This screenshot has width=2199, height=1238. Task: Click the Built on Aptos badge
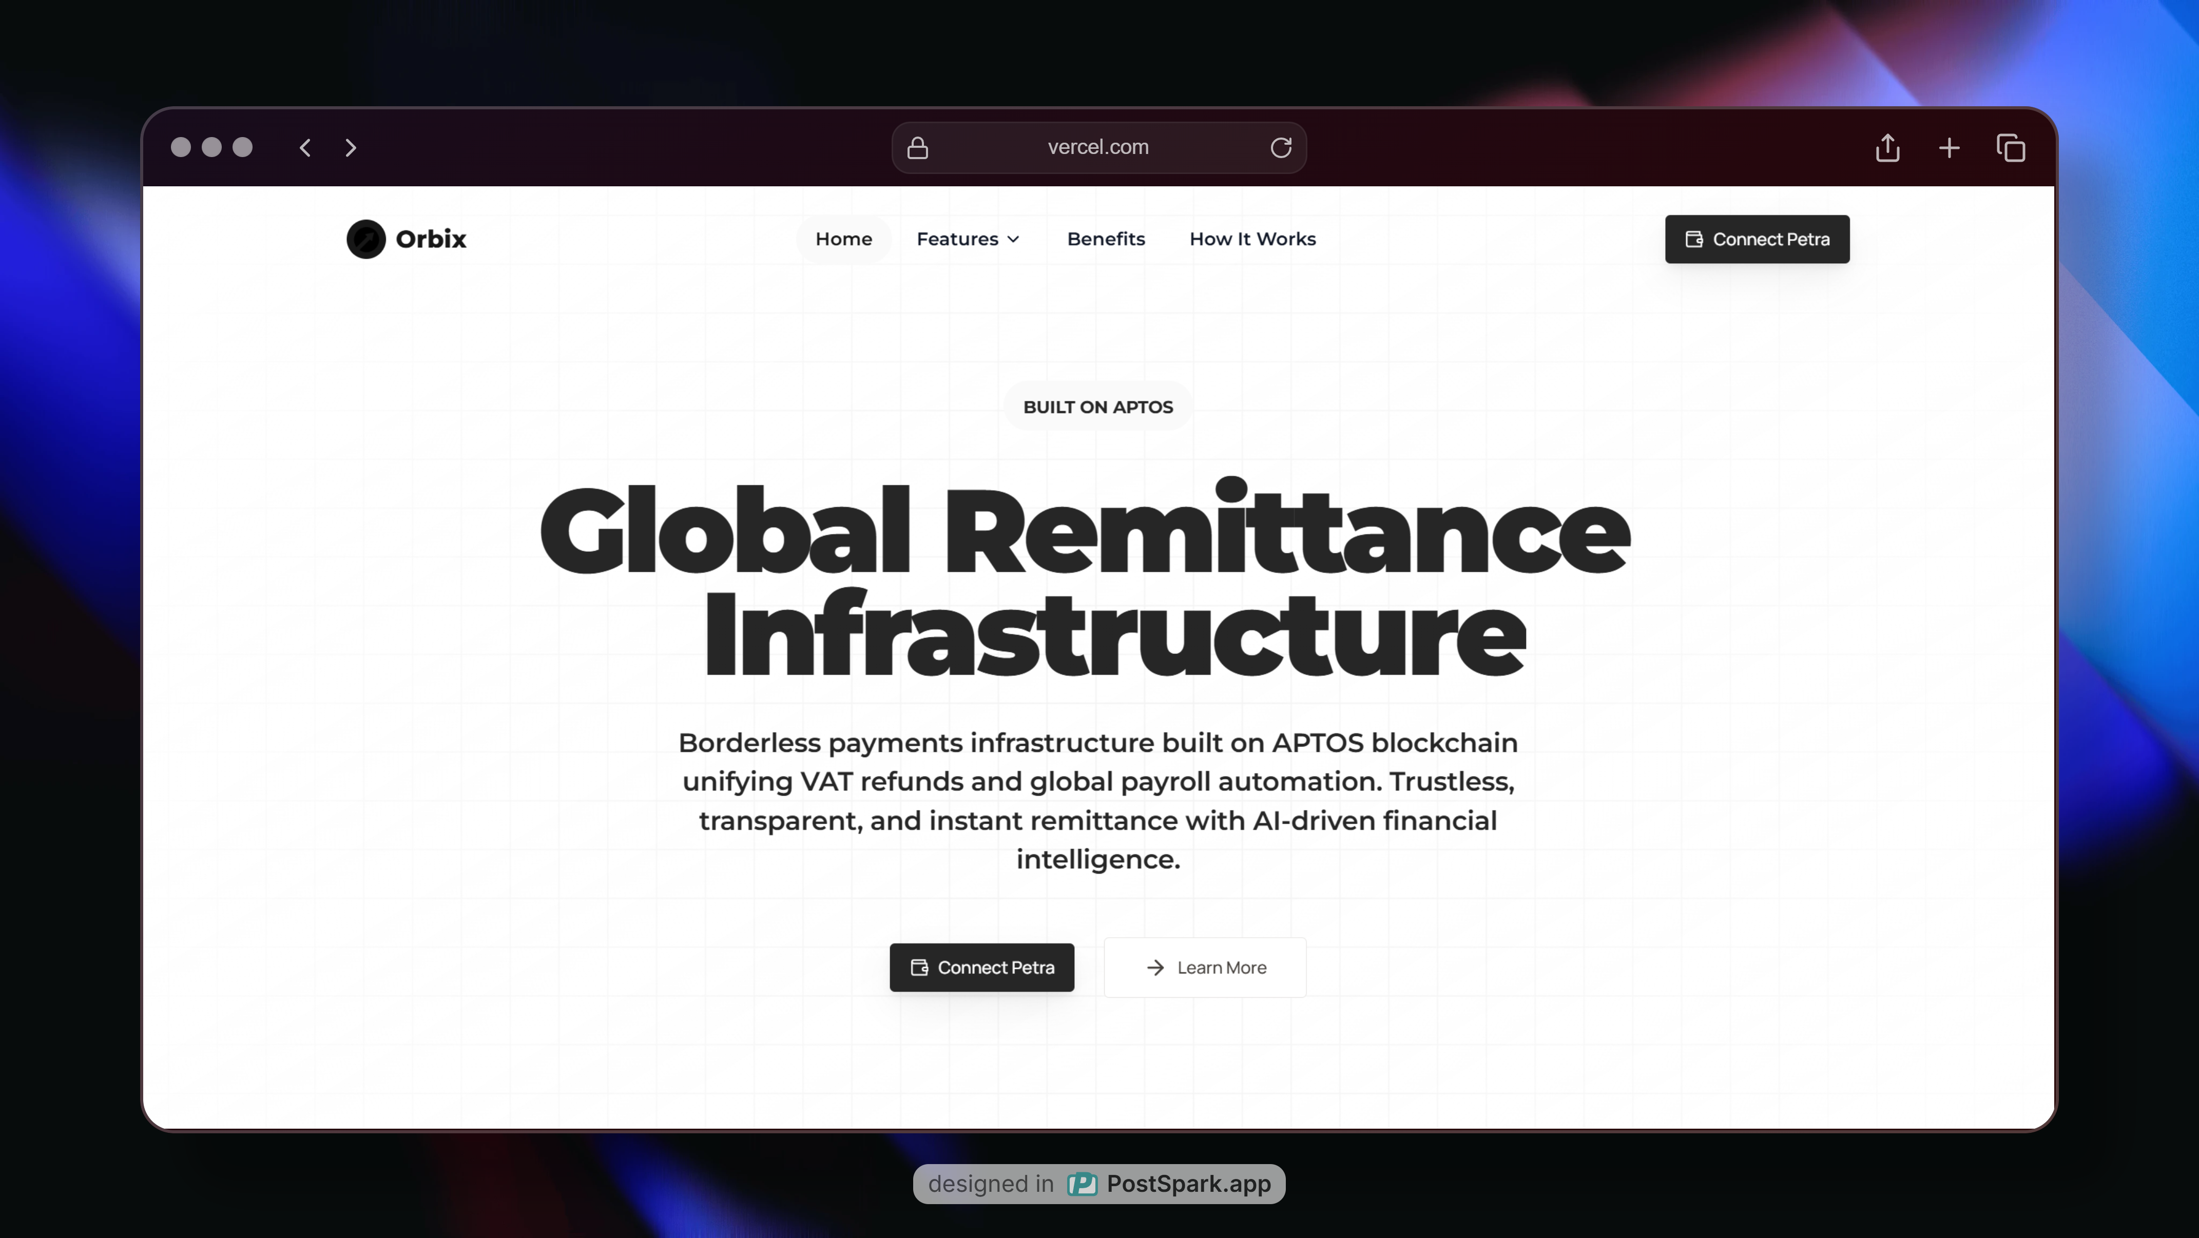[x=1098, y=407]
